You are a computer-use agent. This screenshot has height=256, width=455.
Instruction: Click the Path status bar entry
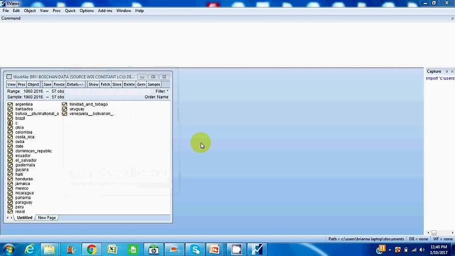click(366, 239)
